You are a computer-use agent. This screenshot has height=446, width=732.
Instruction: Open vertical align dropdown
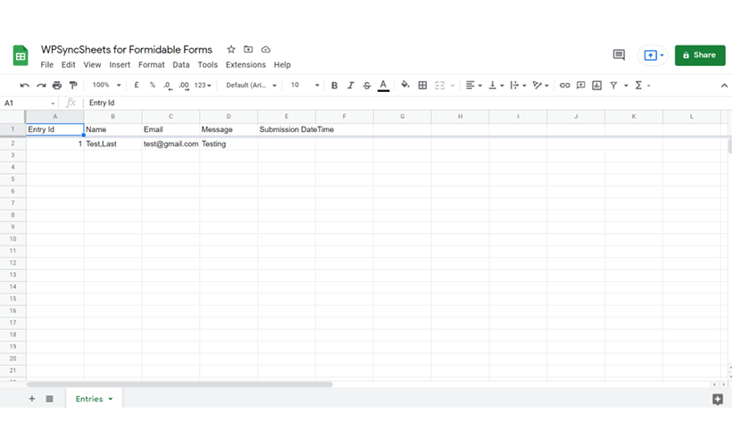(495, 86)
